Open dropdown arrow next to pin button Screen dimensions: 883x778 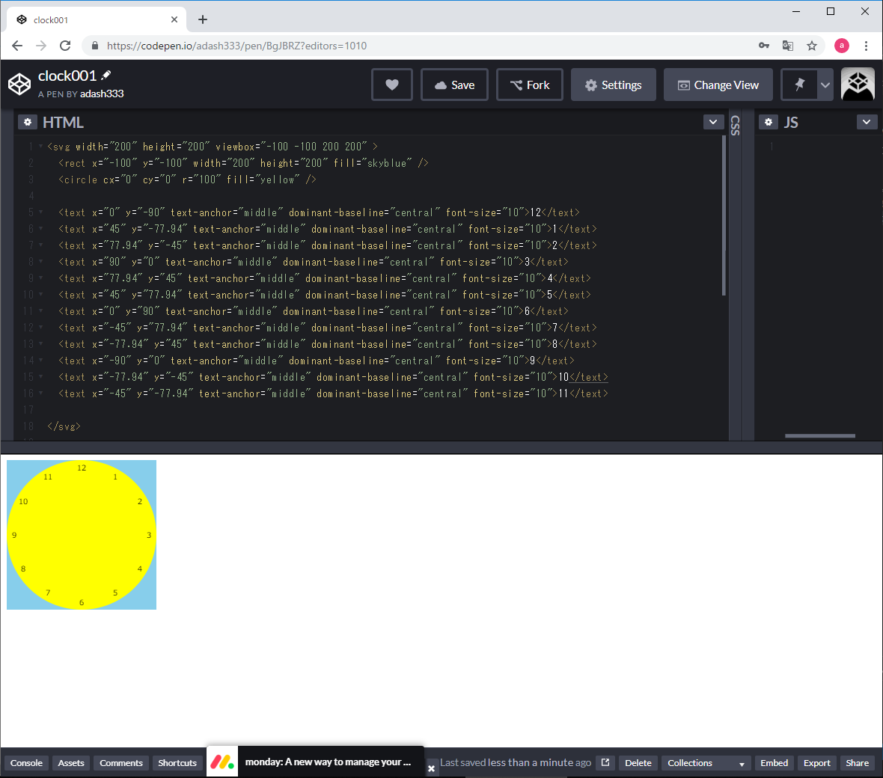[x=825, y=85]
